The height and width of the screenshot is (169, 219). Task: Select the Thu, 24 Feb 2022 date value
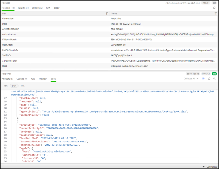pyautogui.click(x=126, y=24)
